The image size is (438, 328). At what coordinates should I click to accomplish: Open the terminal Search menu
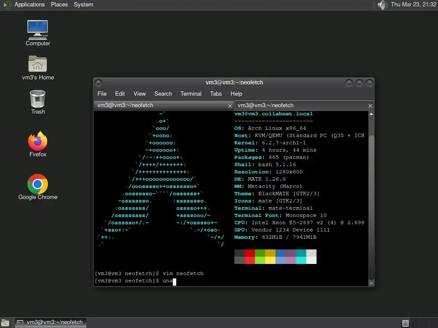point(163,94)
